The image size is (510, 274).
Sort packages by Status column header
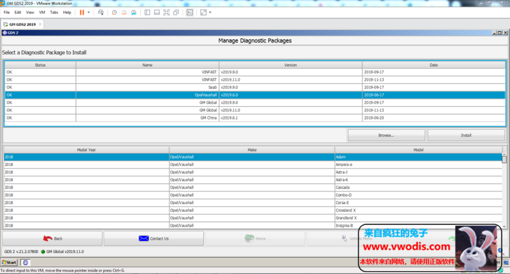(40, 65)
